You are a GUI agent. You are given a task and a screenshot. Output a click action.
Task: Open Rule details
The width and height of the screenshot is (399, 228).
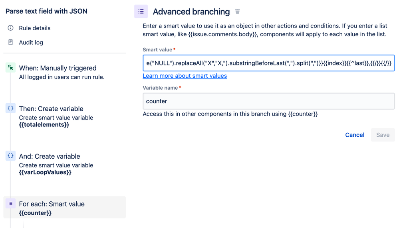point(35,28)
